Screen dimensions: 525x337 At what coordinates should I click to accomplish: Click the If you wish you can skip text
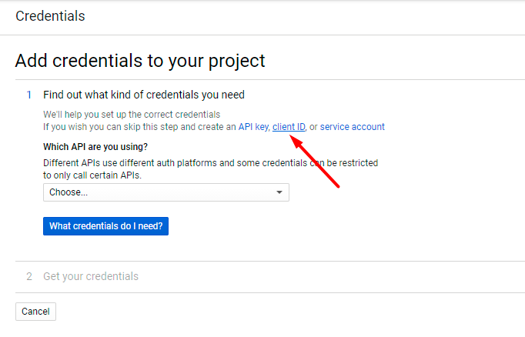pos(139,127)
